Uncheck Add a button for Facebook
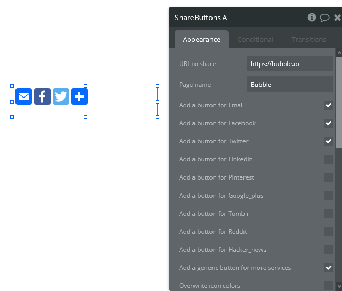This screenshot has width=342, height=291. tap(328, 123)
